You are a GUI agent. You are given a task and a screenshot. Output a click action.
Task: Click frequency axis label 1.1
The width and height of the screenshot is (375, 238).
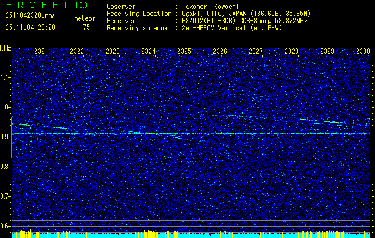click(x=5, y=77)
